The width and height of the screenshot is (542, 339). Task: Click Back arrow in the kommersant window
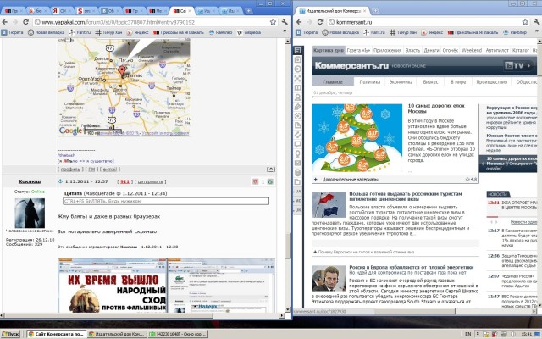(x=299, y=22)
